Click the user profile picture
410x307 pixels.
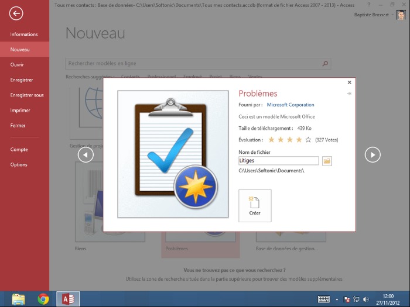[401, 15]
